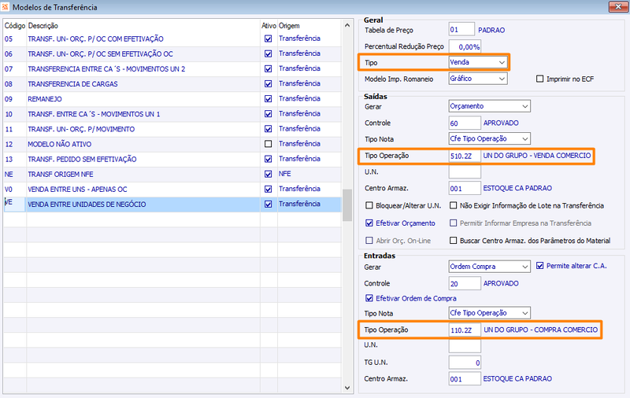Screen dimensions: 630x398
Task: Click the NFE origem cell
Action: 309,174
